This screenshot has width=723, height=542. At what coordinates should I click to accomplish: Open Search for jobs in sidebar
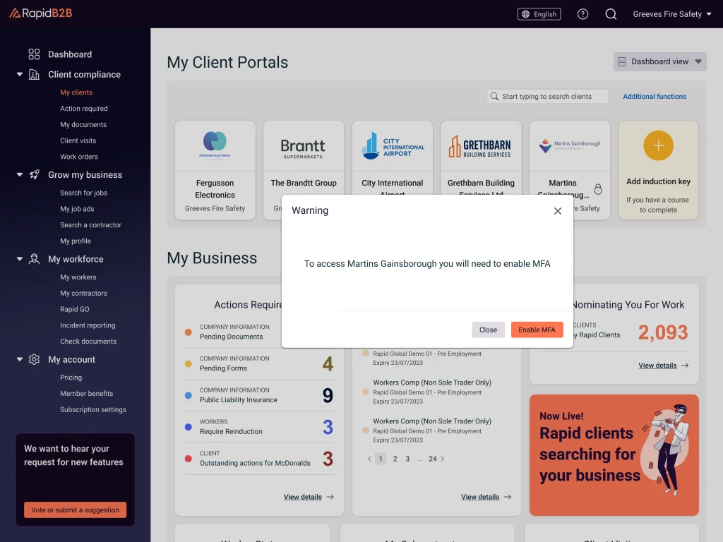[83, 193]
